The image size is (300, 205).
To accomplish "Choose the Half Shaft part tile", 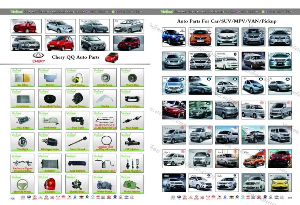I will 132,120.
